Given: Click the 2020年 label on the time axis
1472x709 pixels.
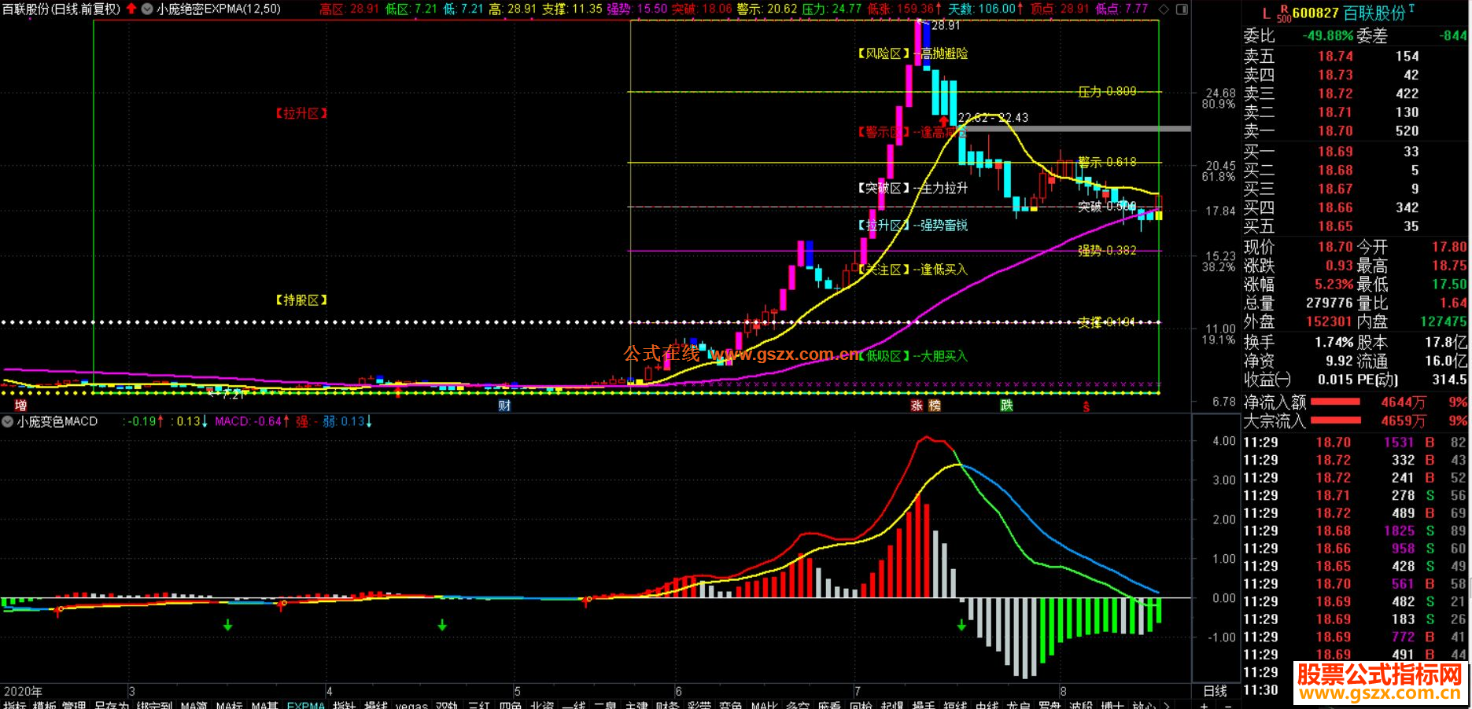Looking at the screenshot, I should click(23, 692).
